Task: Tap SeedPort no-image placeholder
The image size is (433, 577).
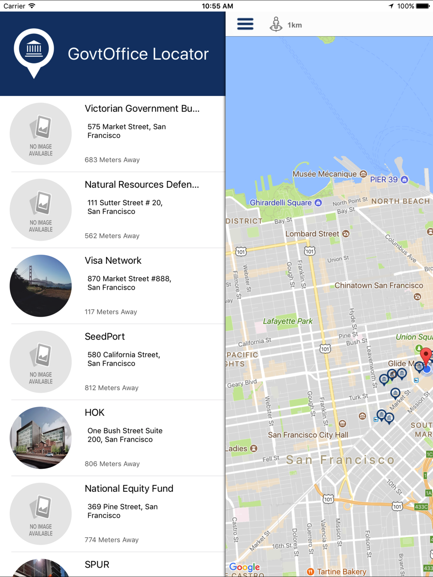Action: tap(41, 362)
